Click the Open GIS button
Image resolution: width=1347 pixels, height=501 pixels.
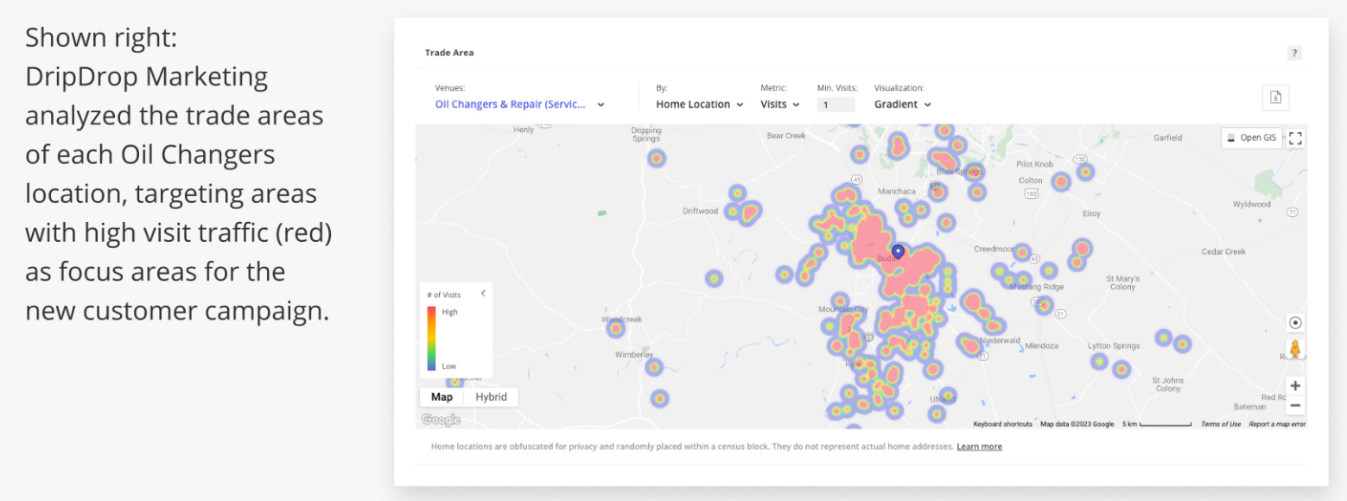point(1251,137)
